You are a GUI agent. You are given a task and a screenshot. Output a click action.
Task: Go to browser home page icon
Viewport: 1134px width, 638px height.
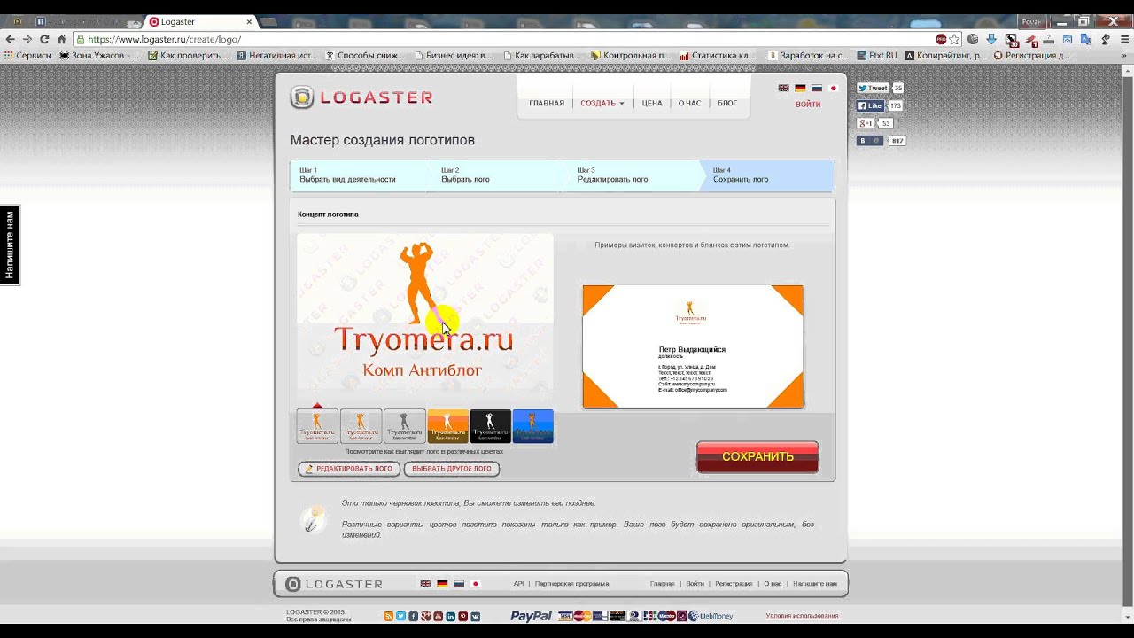click(62, 39)
